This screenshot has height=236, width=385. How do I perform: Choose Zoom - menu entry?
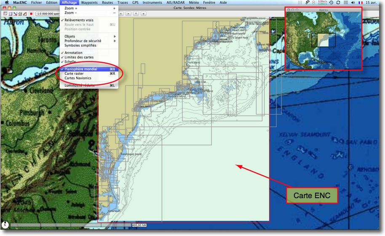click(89, 13)
